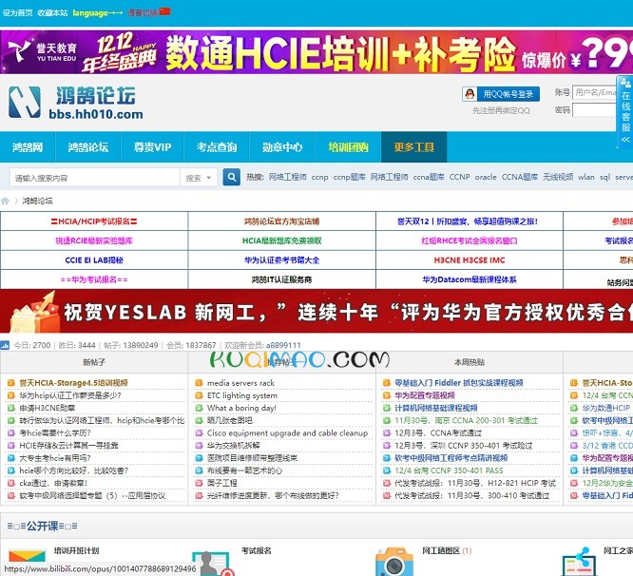Click the HCIE training top banner
The width and height of the screenshot is (633, 576).
coord(316,52)
